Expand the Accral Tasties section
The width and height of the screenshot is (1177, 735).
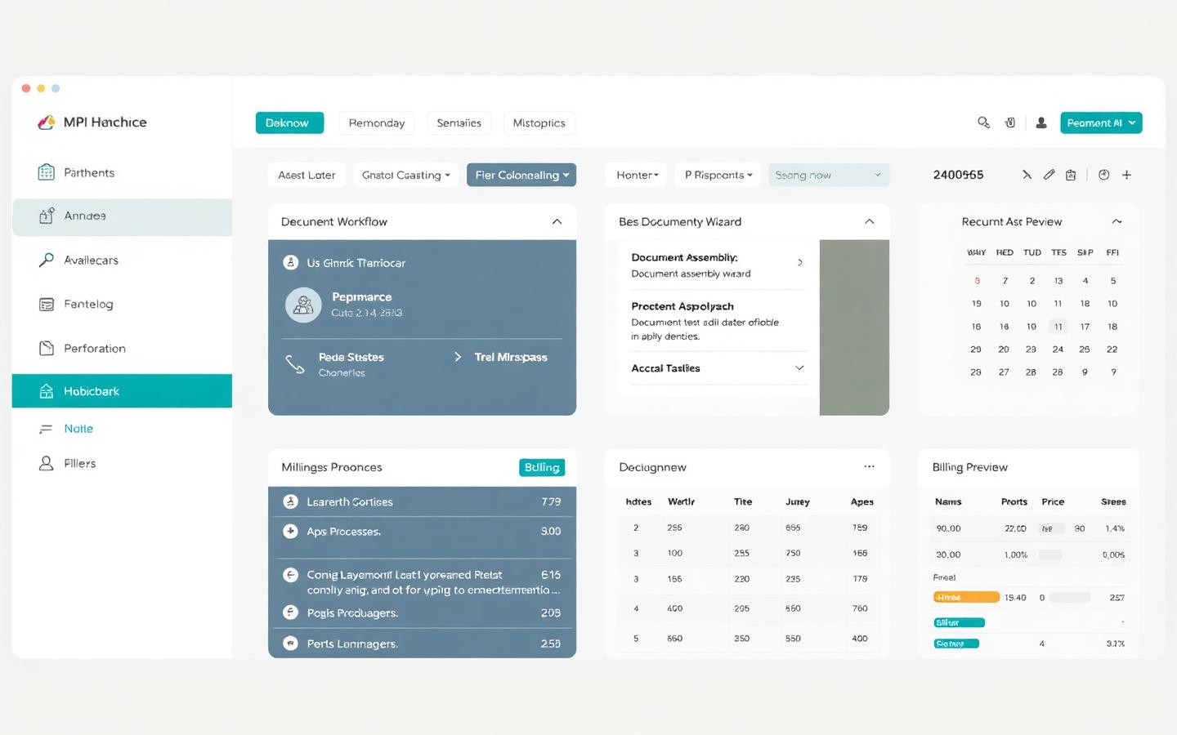pos(799,368)
